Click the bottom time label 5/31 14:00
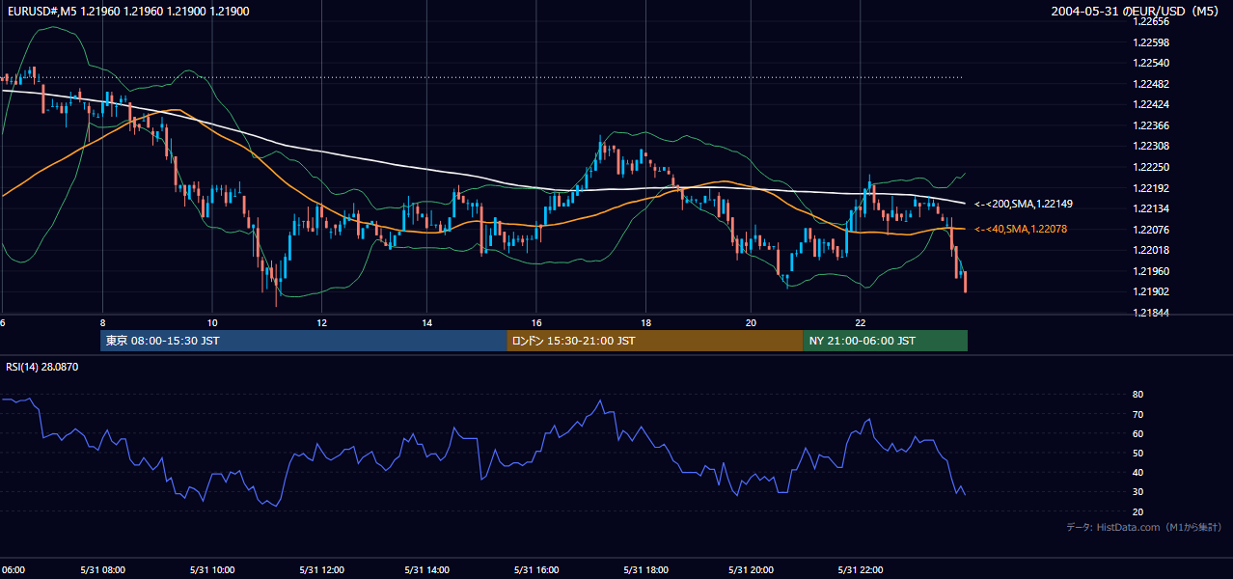This screenshot has height=579, width=1233. click(428, 570)
